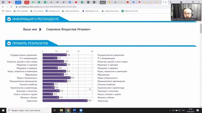Screen dimensions: 202x113
Task: Click the Государственное управление bar in chart
Action: pyautogui.click(x=55, y=55)
